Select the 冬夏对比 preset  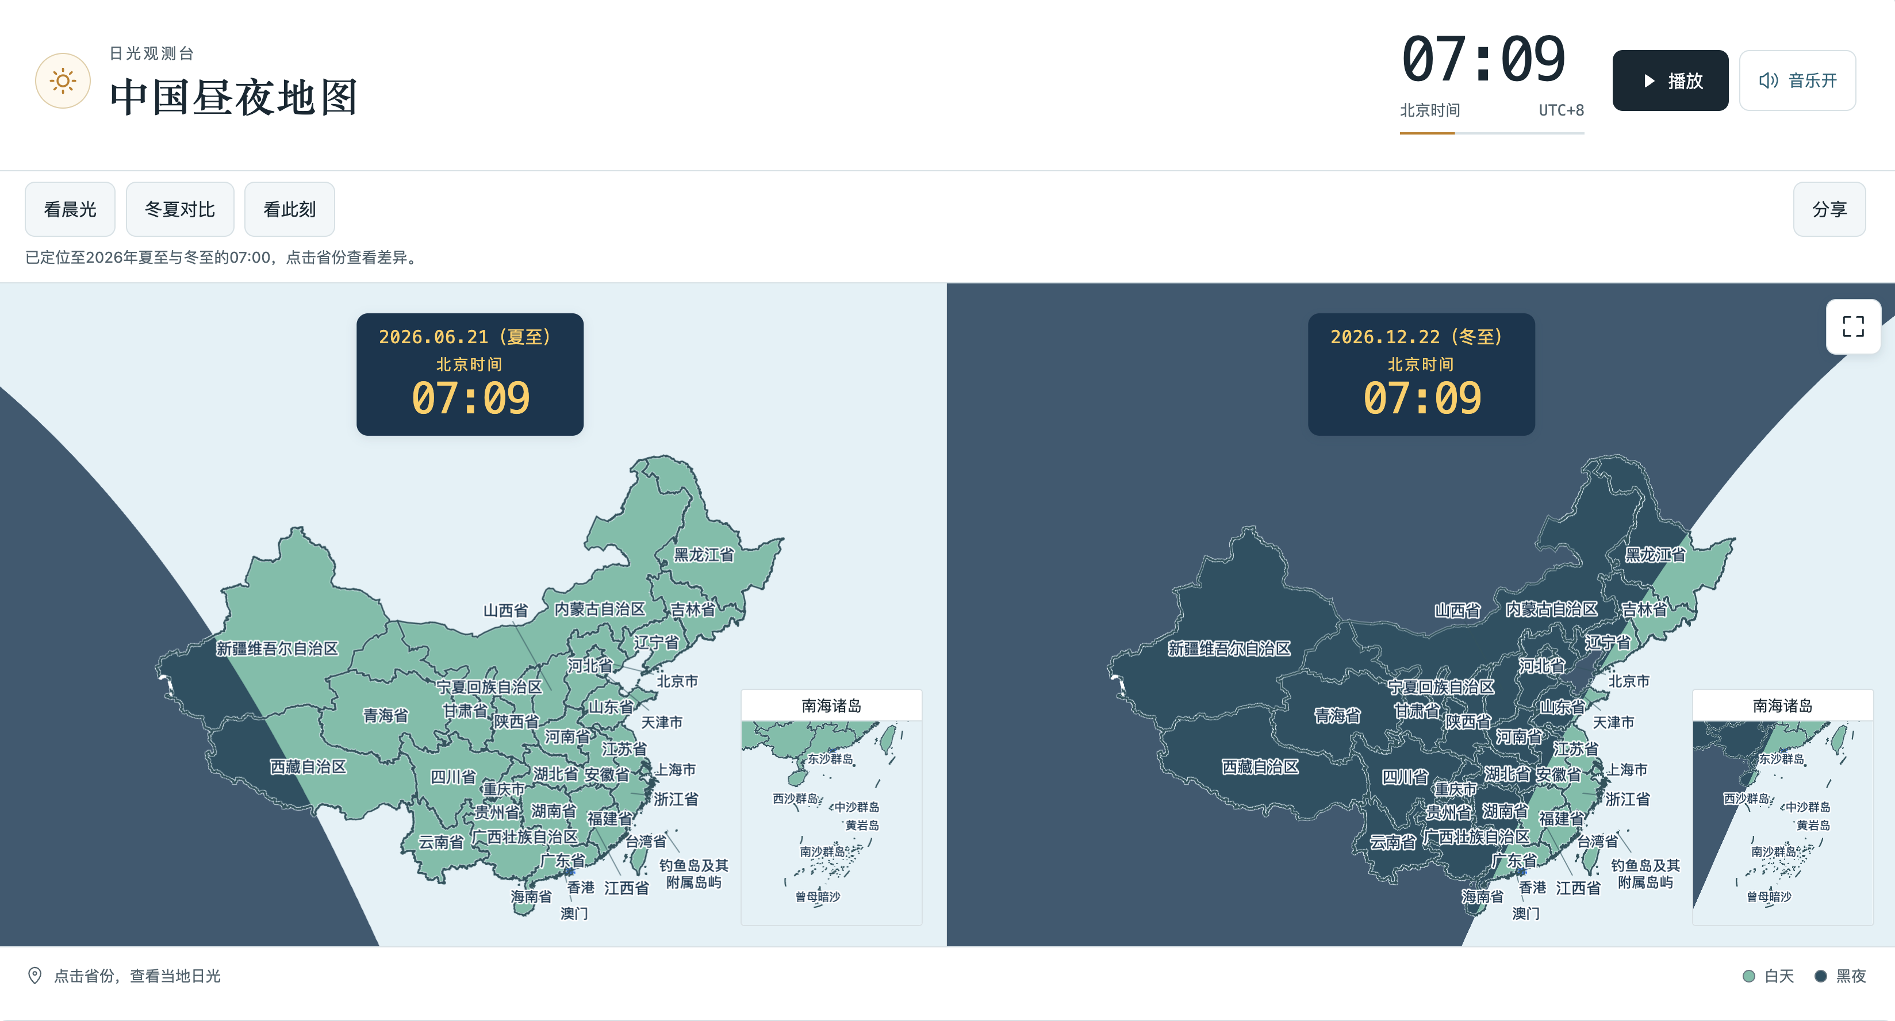tap(180, 210)
